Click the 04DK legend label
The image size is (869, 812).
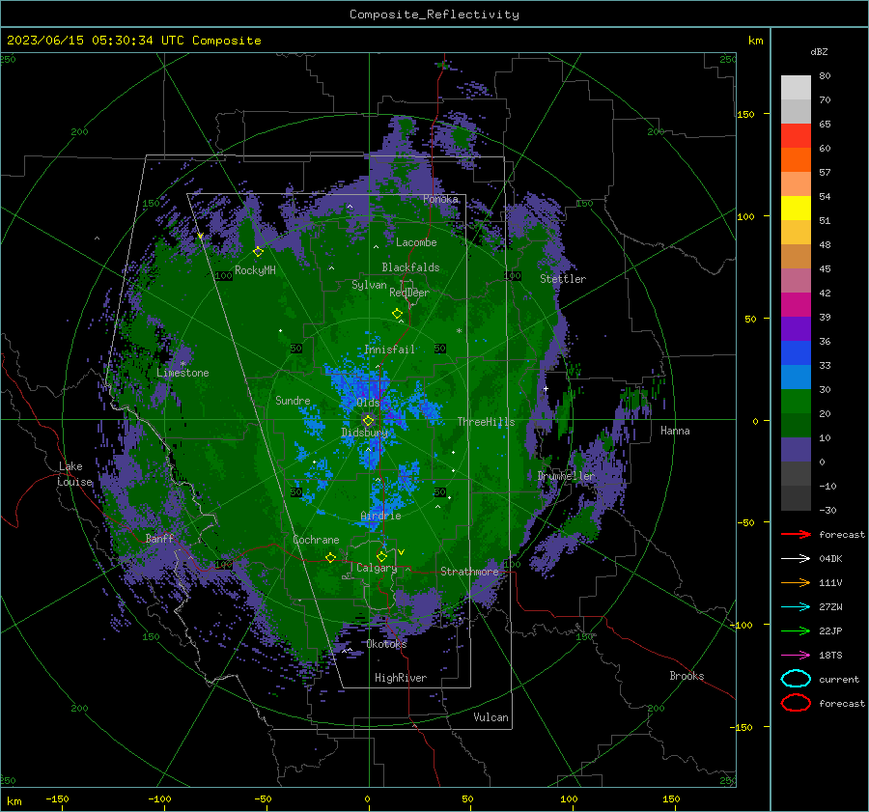coord(830,559)
